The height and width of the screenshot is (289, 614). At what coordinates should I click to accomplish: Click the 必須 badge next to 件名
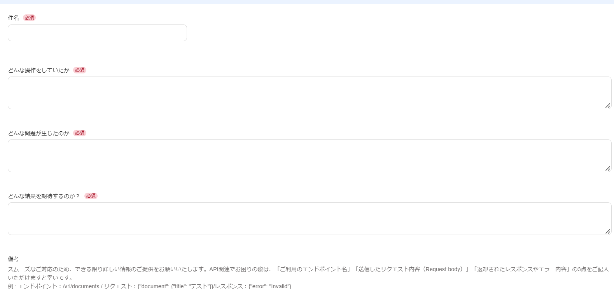29,18
